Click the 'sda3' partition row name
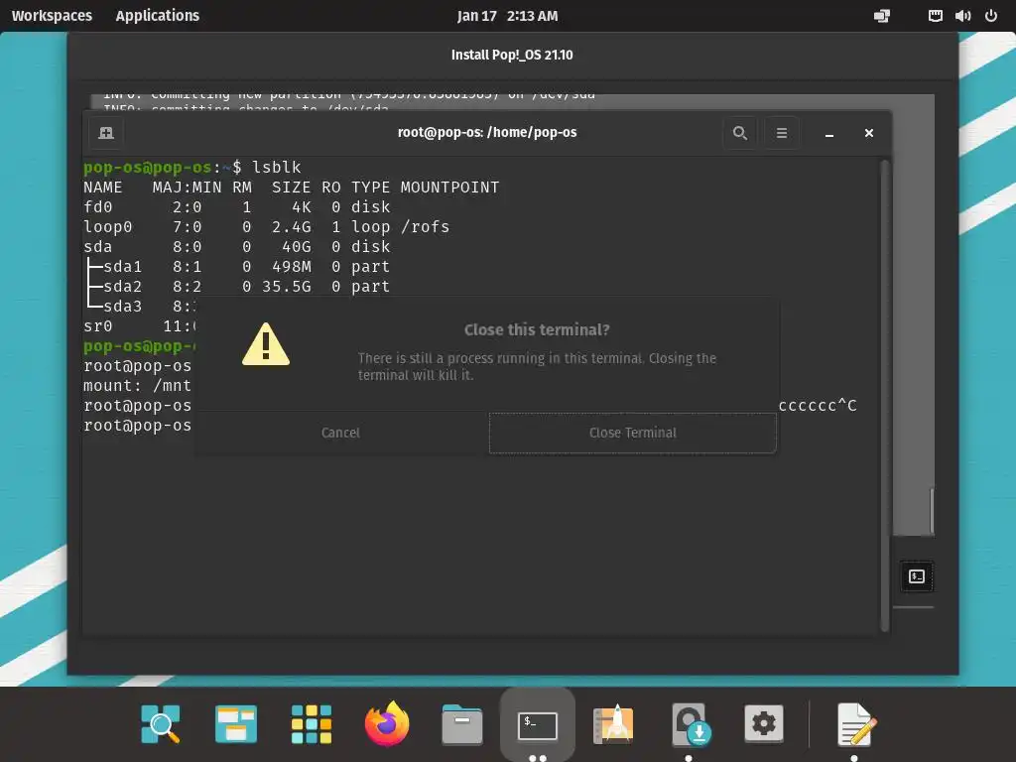1016x762 pixels. click(122, 306)
